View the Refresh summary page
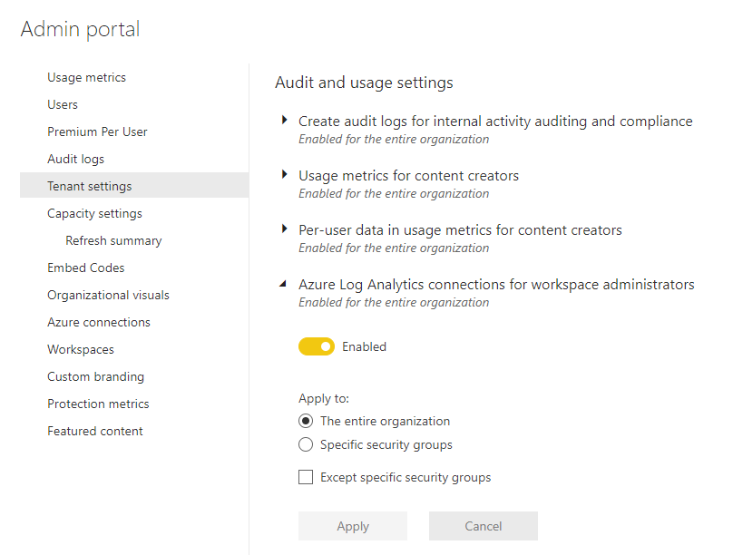The height and width of the screenshot is (555, 733). 113,240
